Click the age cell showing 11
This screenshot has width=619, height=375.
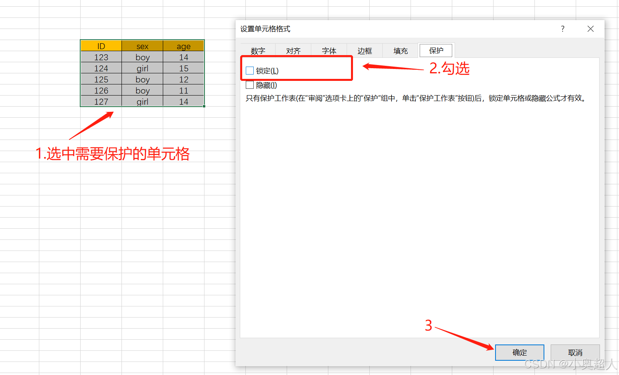183,90
